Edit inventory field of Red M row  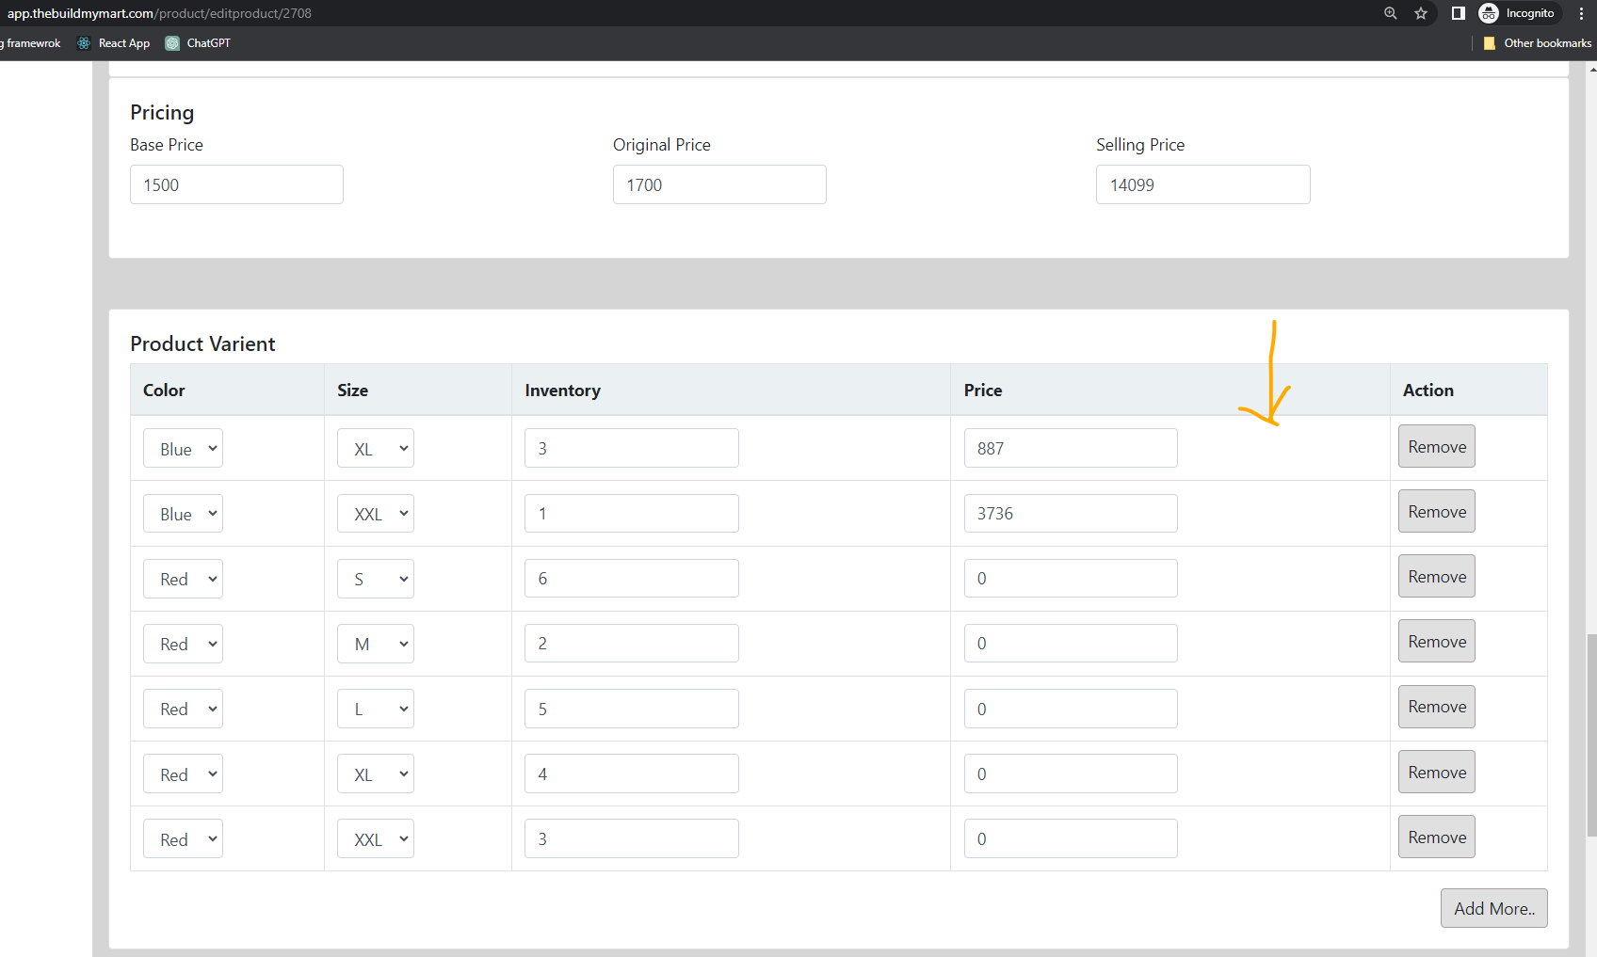pos(632,643)
